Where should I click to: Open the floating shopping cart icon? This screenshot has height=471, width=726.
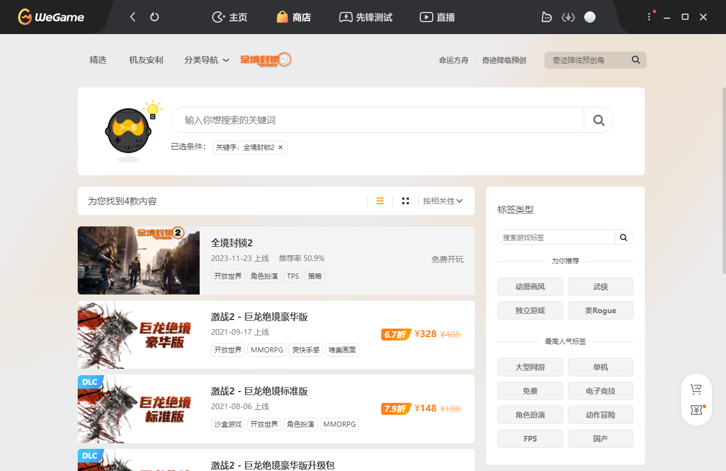pyautogui.click(x=696, y=389)
